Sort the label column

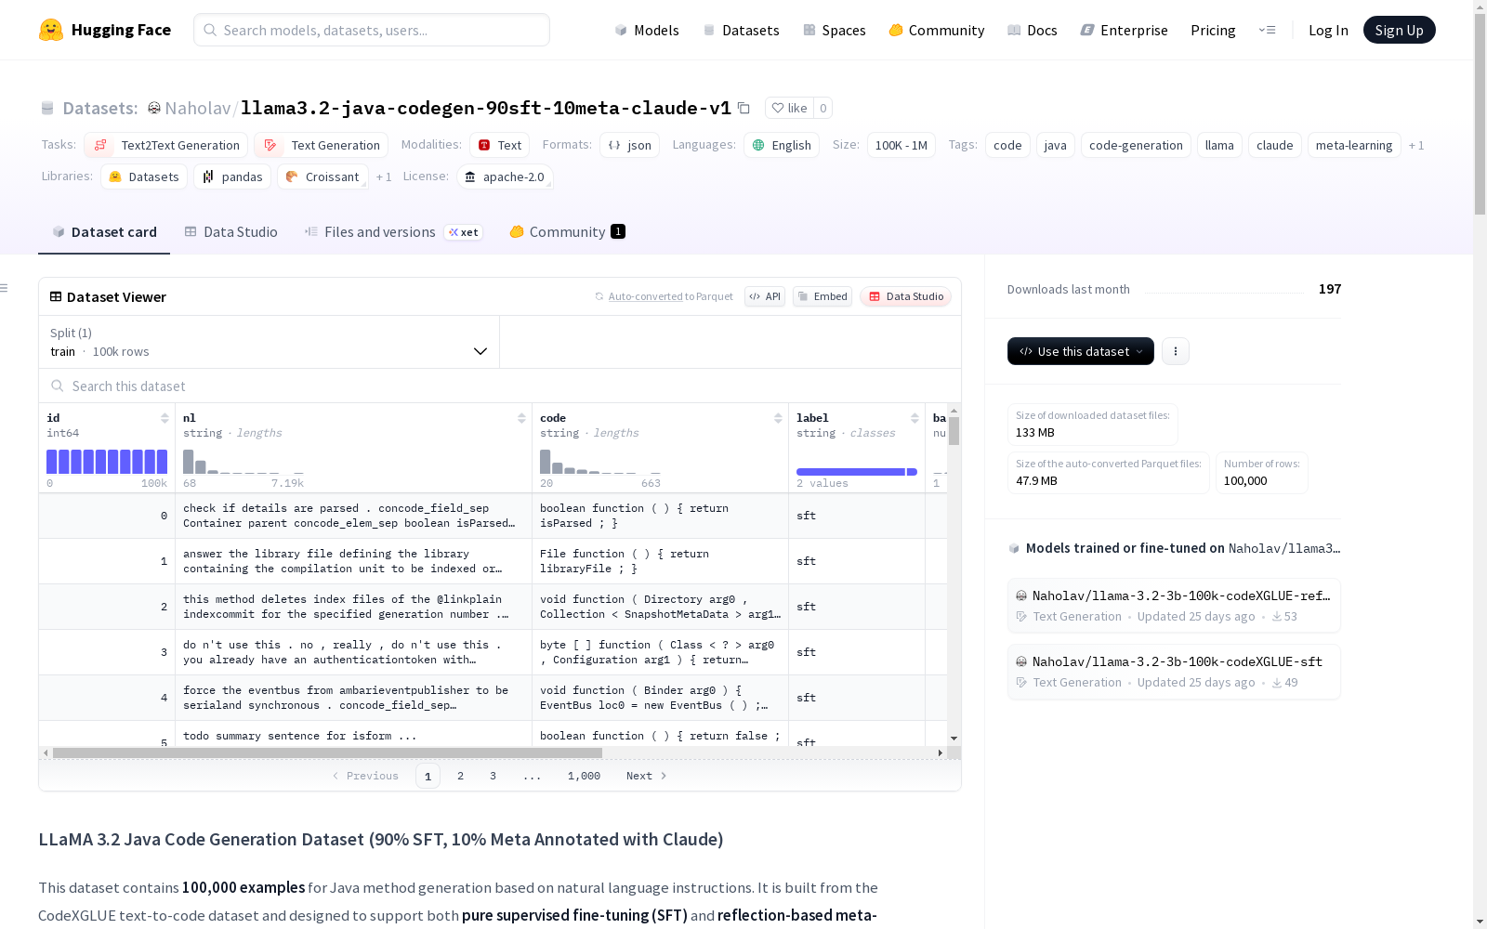[915, 418]
